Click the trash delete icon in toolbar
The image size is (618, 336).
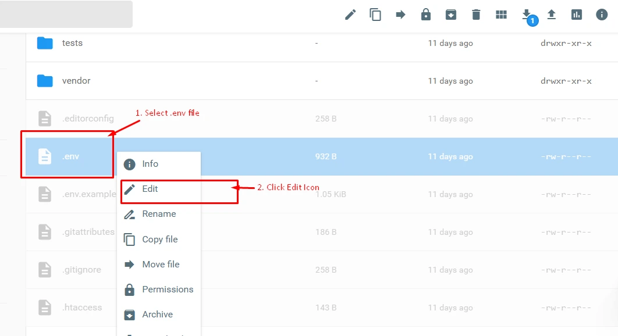coord(476,15)
